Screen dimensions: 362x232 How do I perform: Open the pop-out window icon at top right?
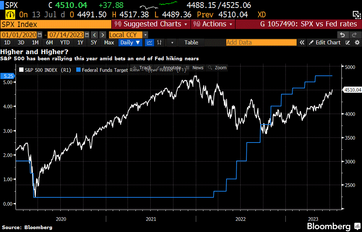[357, 15]
